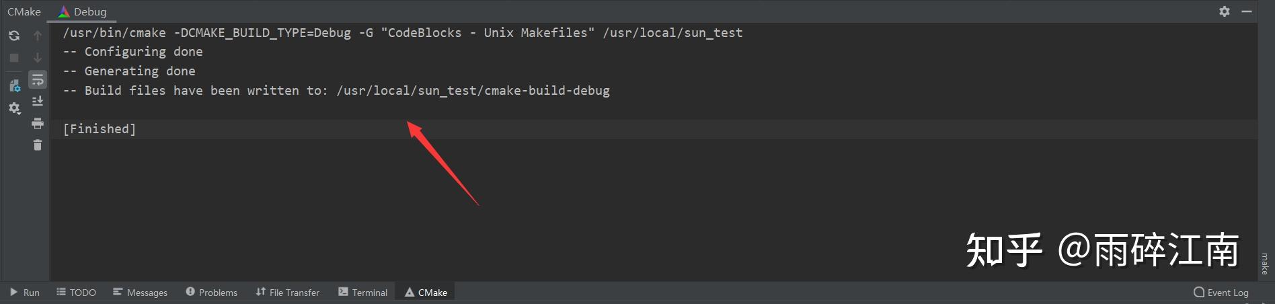Open the File Transfer tab

287,293
